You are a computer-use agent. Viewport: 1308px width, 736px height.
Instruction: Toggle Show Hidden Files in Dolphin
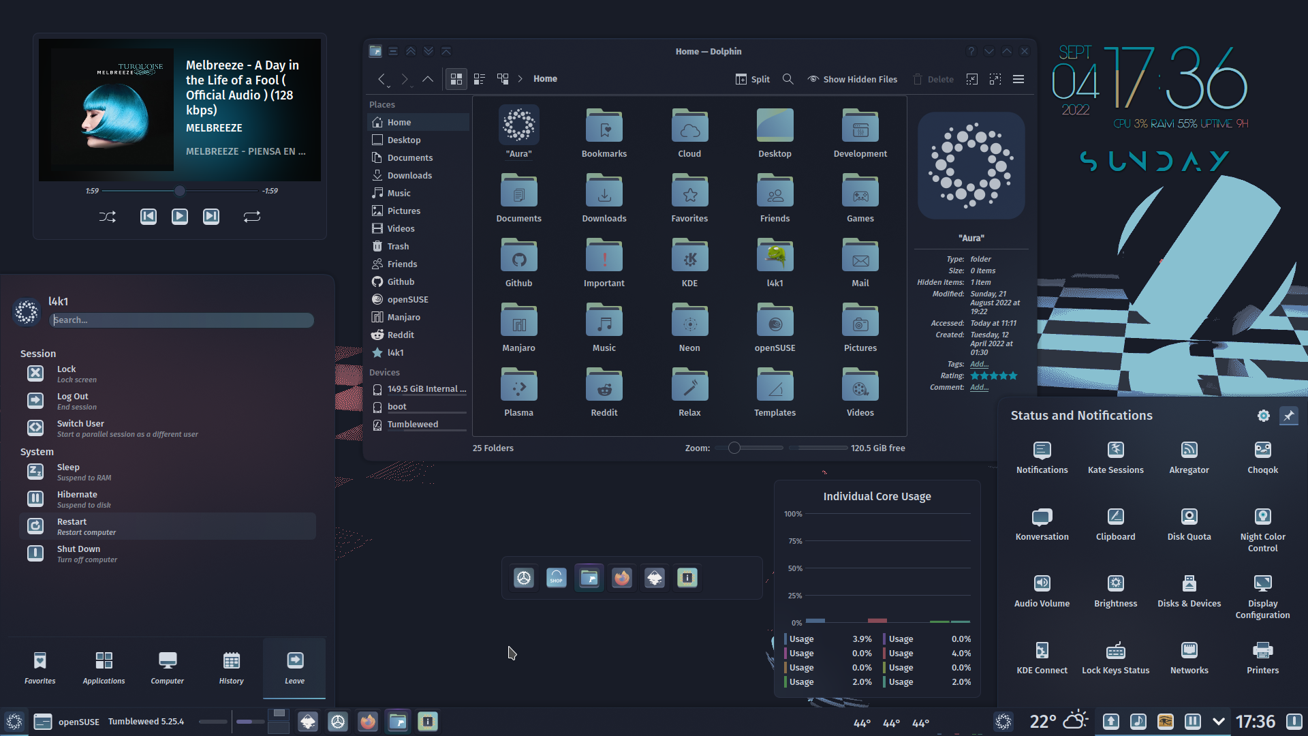tap(852, 79)
